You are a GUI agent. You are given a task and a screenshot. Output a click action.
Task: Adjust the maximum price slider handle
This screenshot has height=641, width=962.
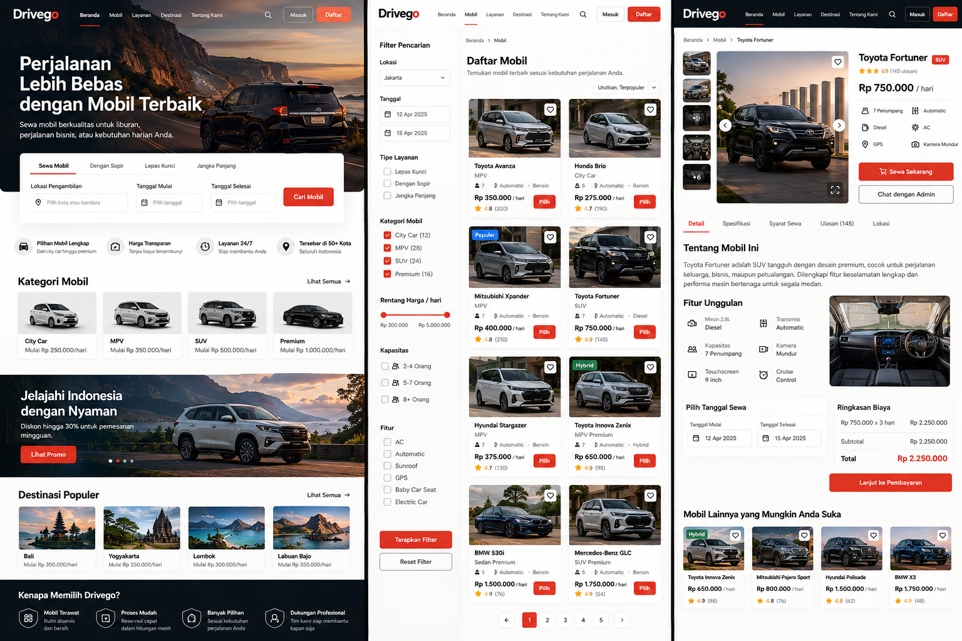[447, 315]
